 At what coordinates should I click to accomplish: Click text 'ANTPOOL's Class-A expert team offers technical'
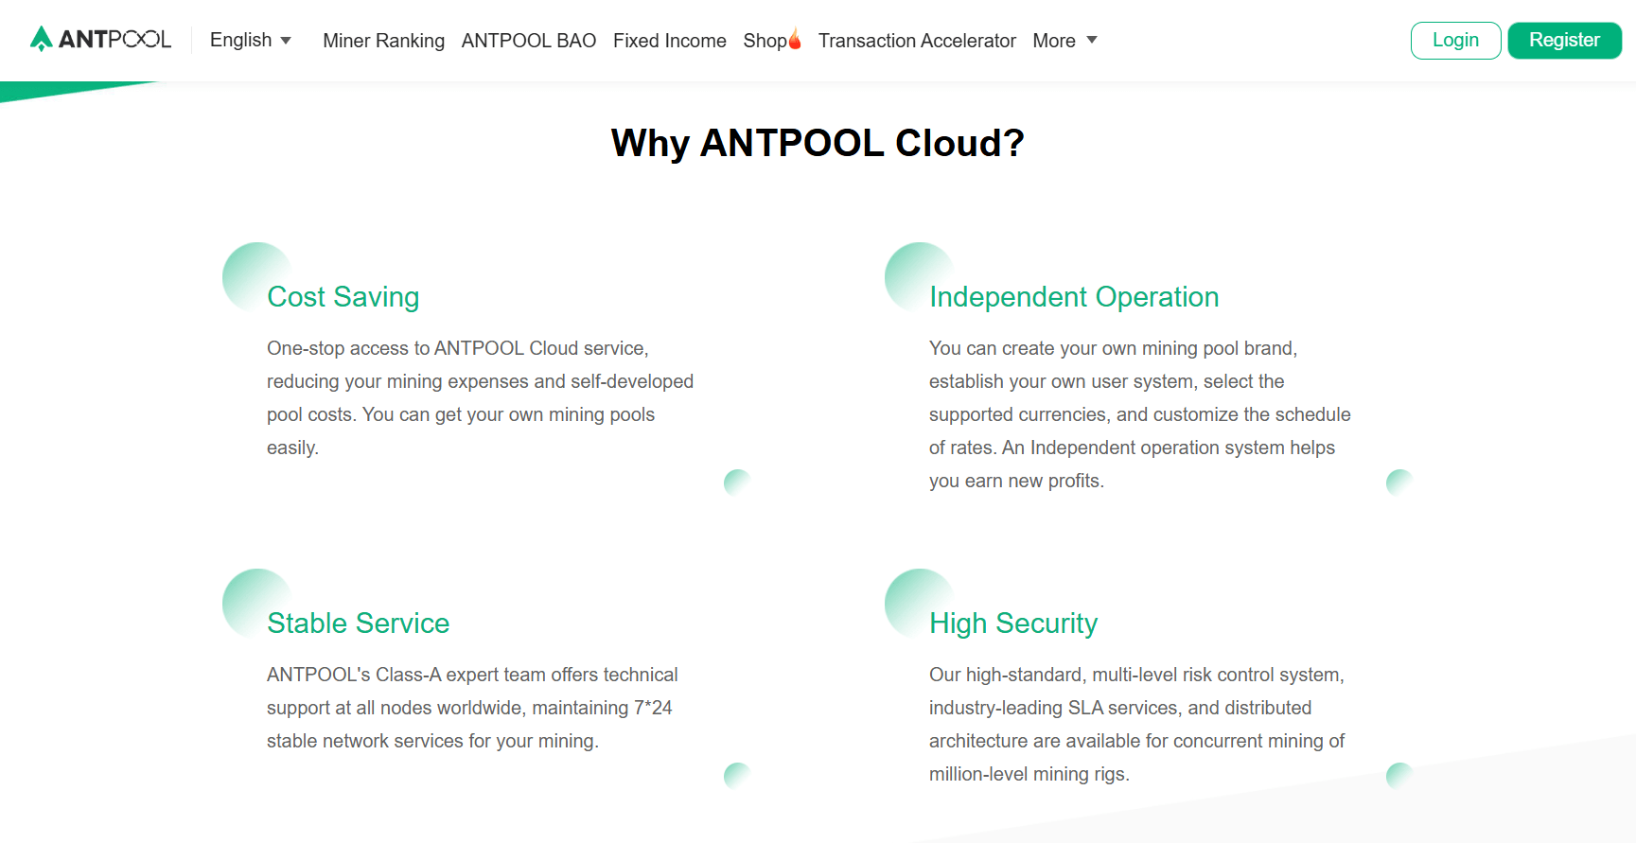pos(472,675)
